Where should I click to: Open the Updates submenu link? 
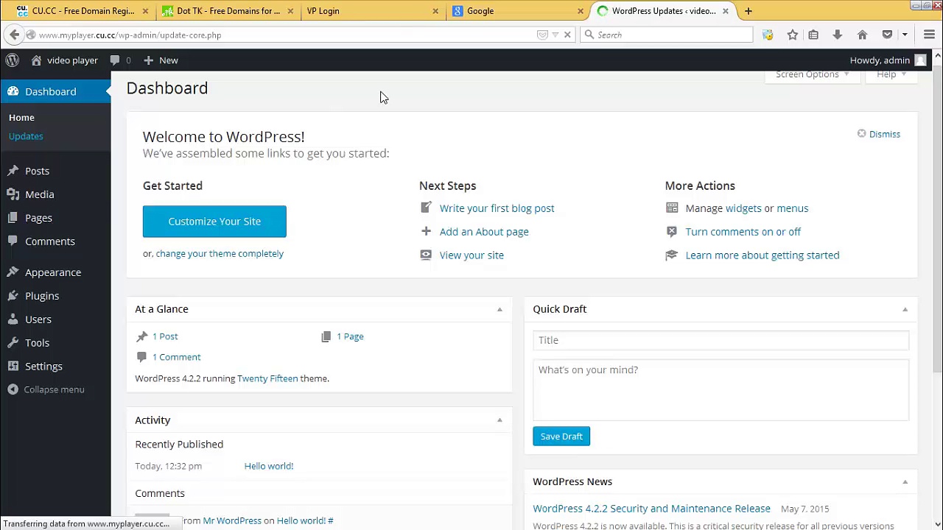click(x=26, y=136)
